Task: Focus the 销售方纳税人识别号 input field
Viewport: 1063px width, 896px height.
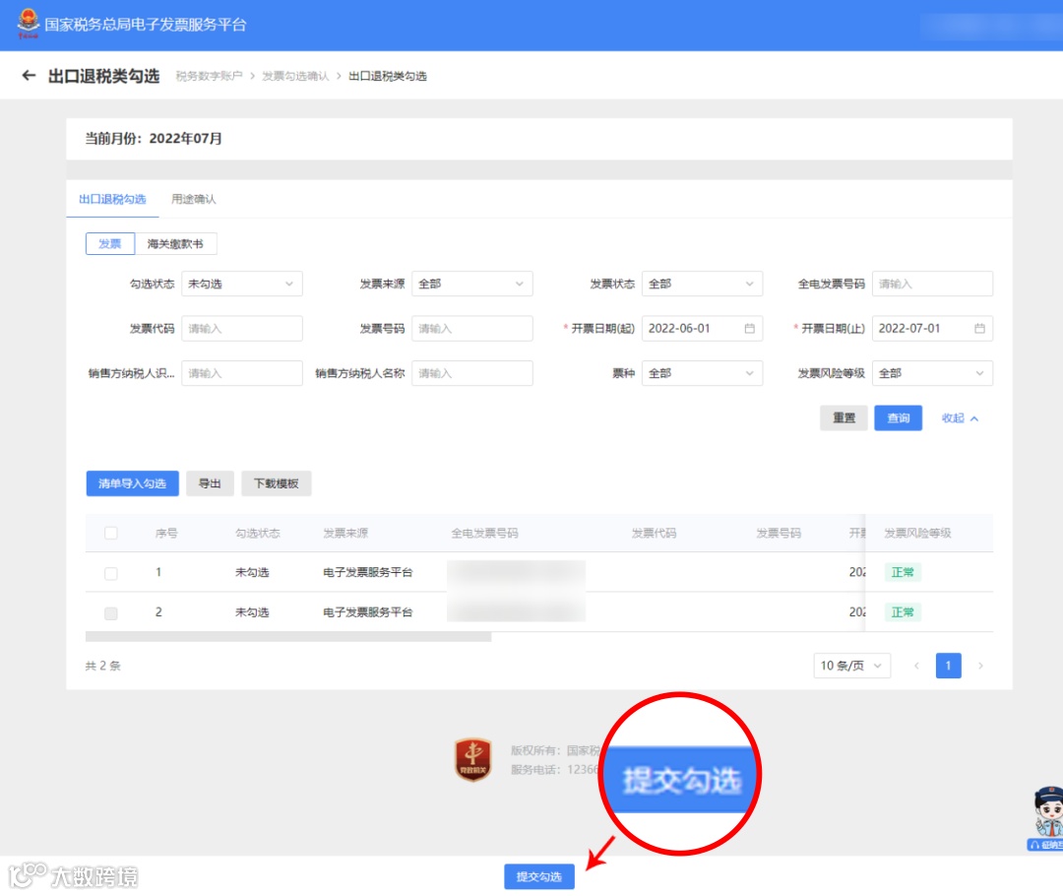Action: click(x=241, y=373)
